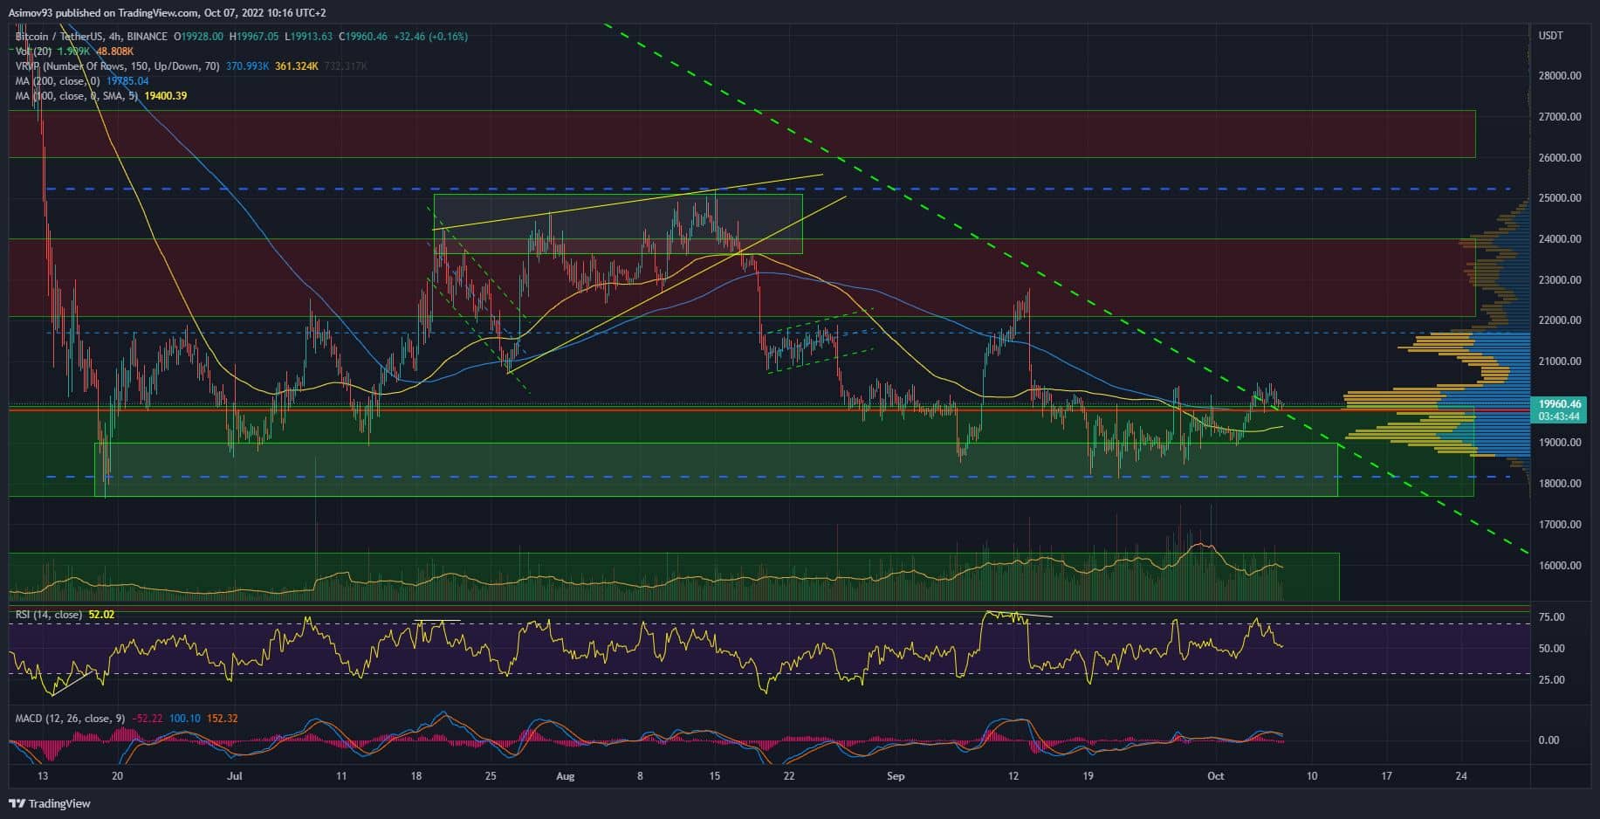
Task: Click the 25 date label on time axis
Action: 491,776
